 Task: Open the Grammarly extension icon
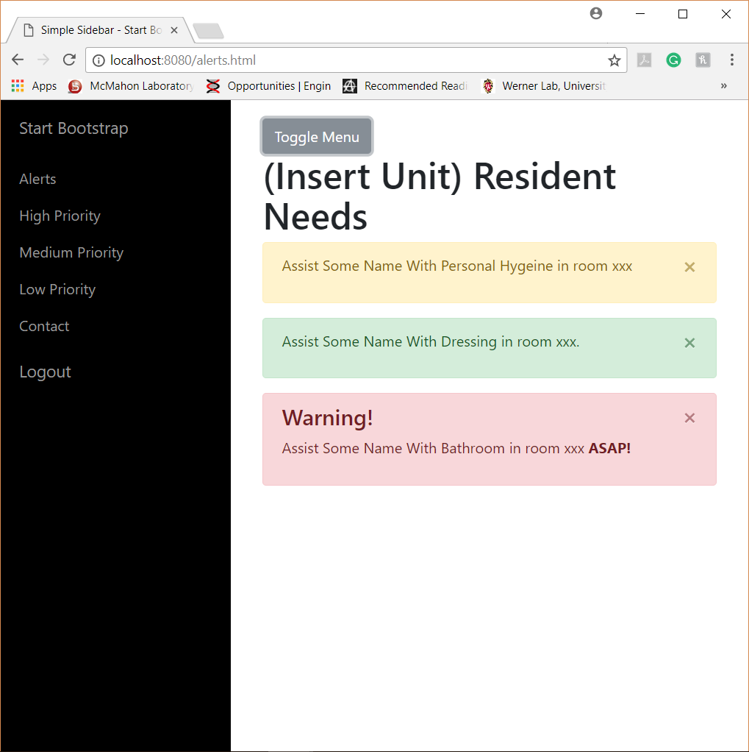point(673,60)
